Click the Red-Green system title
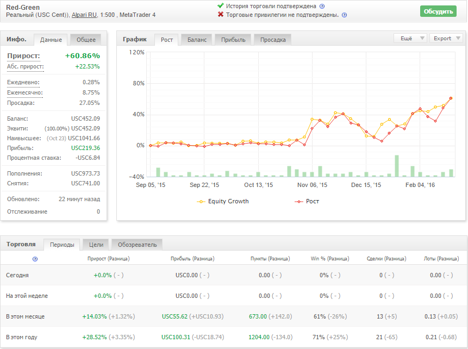The image size is (468, 349). click(23, 7)
